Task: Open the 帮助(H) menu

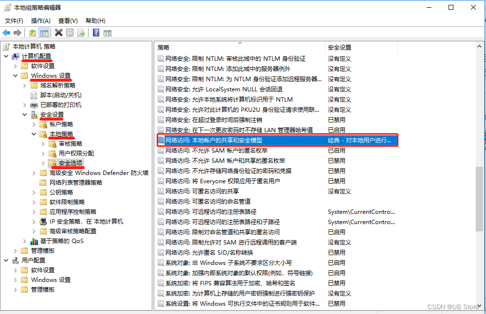Action: (x=95, y=21)
